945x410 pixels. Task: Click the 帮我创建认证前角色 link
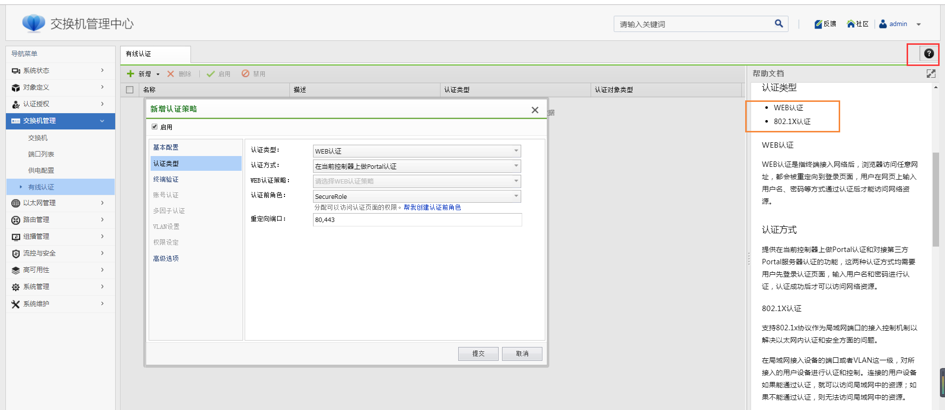432,208
